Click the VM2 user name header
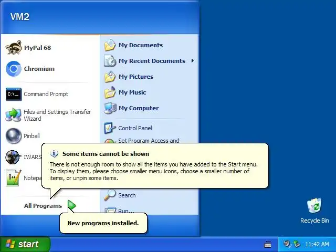 (x=20, y=17)
